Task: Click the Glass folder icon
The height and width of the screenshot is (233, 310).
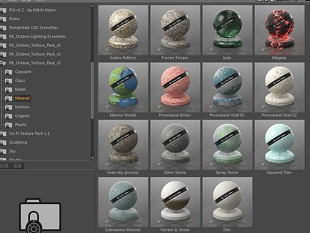Action: click(x=8, y=81)
